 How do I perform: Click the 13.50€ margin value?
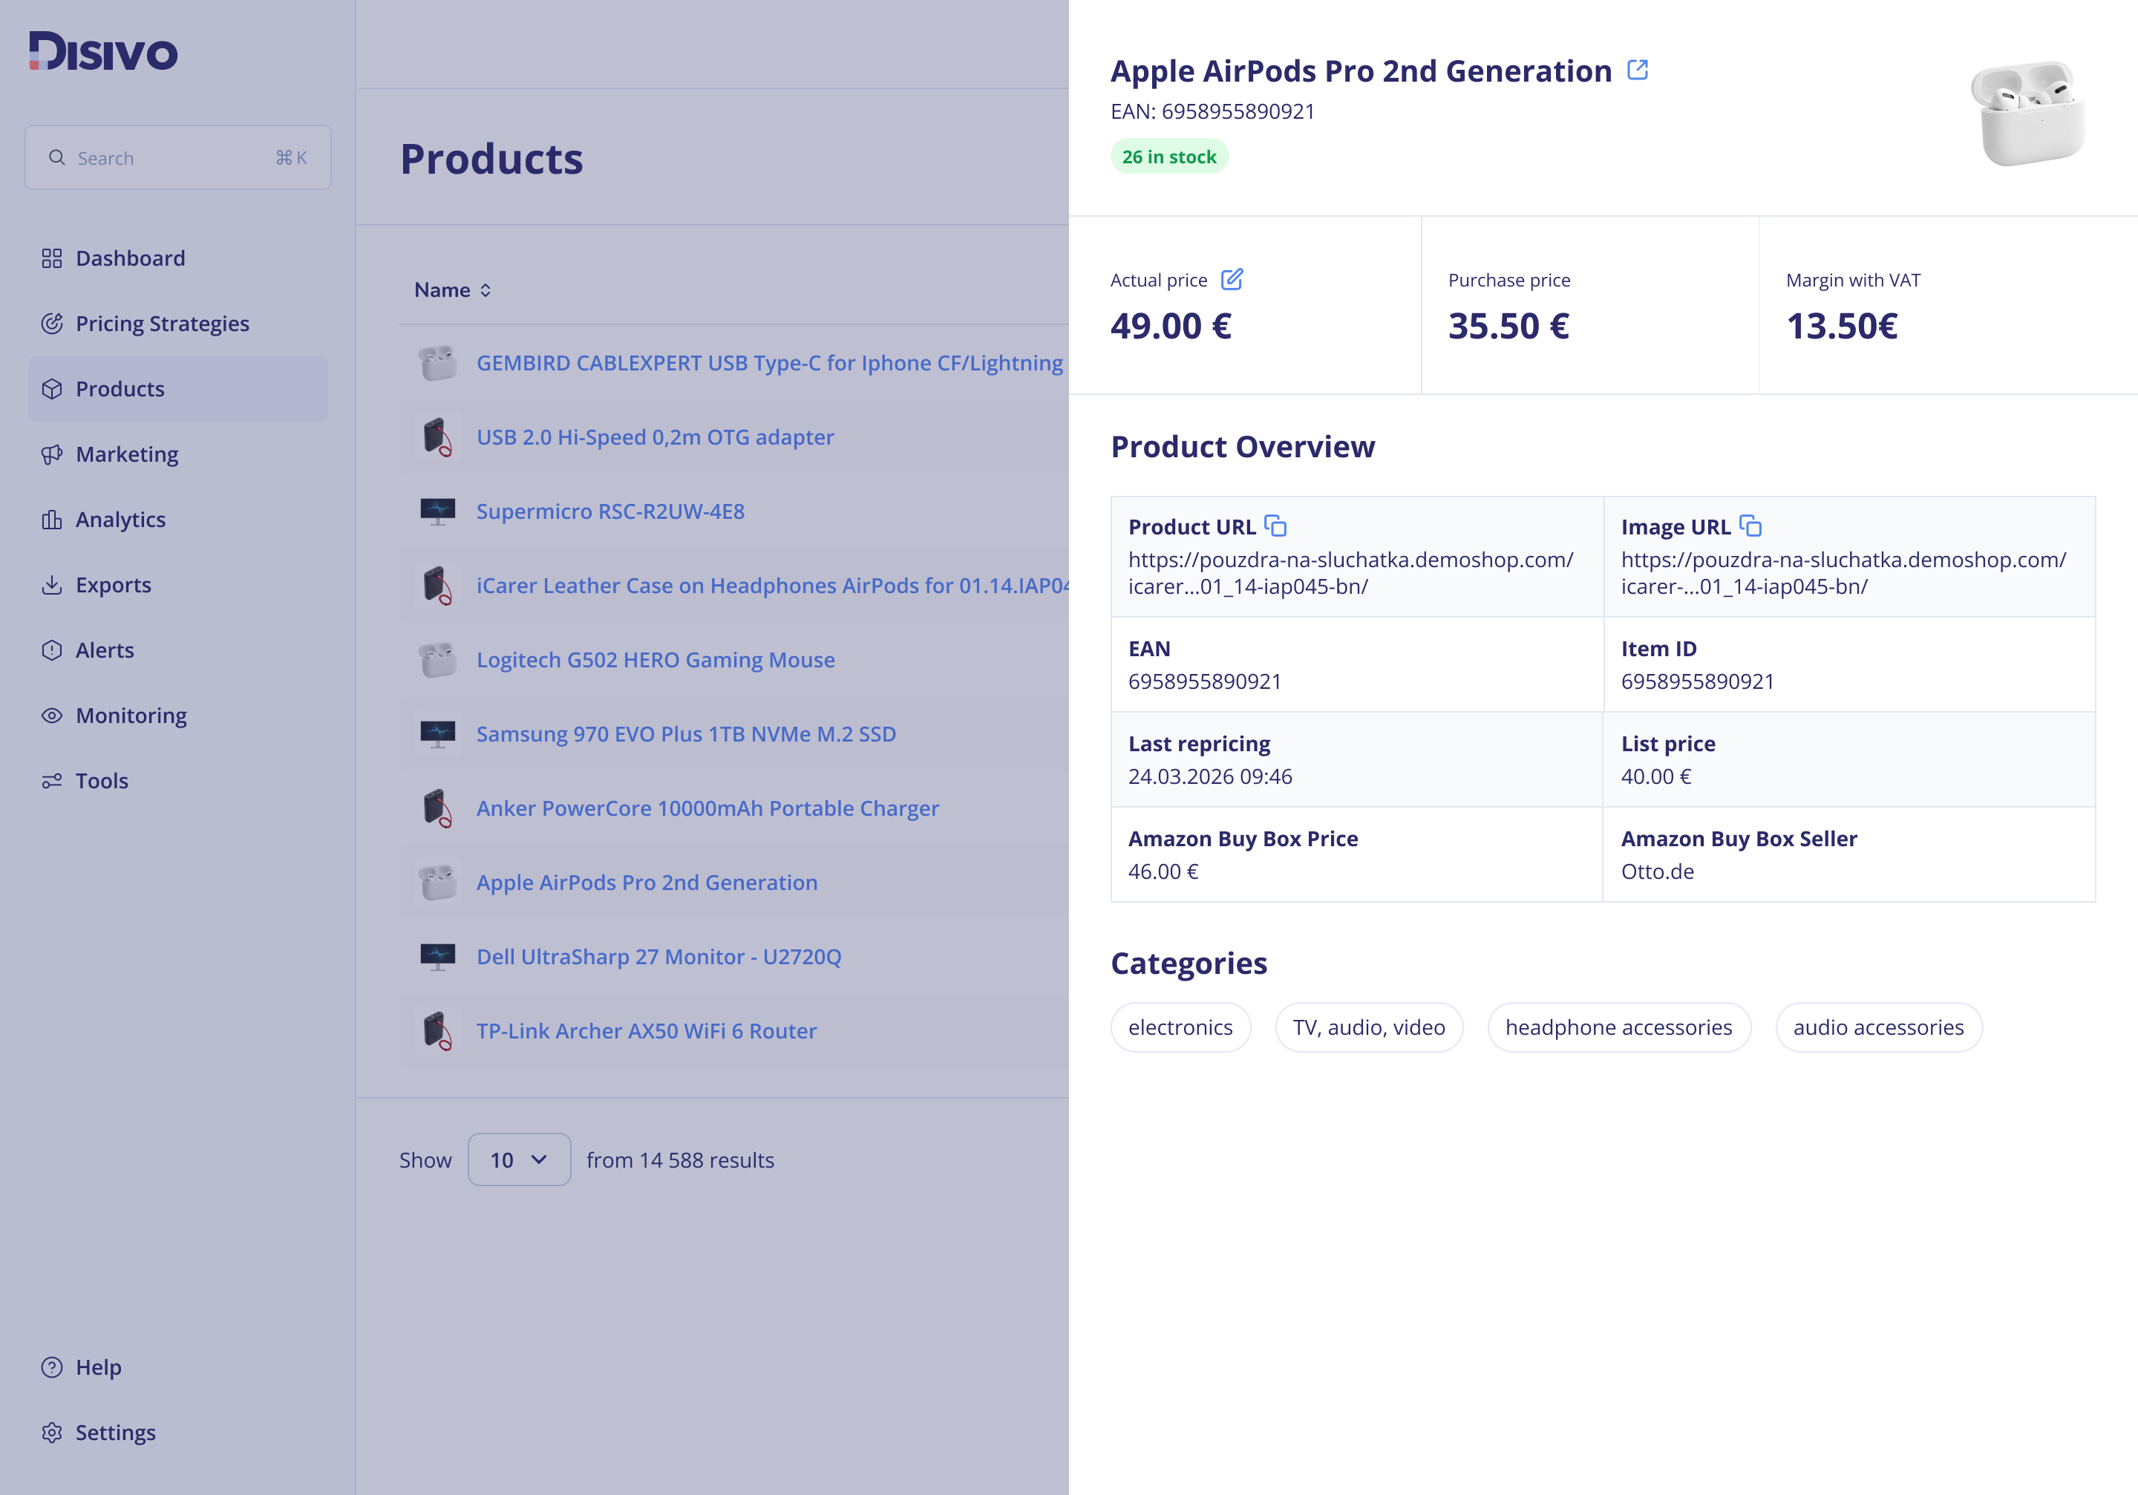click(x=1842, y=326)
